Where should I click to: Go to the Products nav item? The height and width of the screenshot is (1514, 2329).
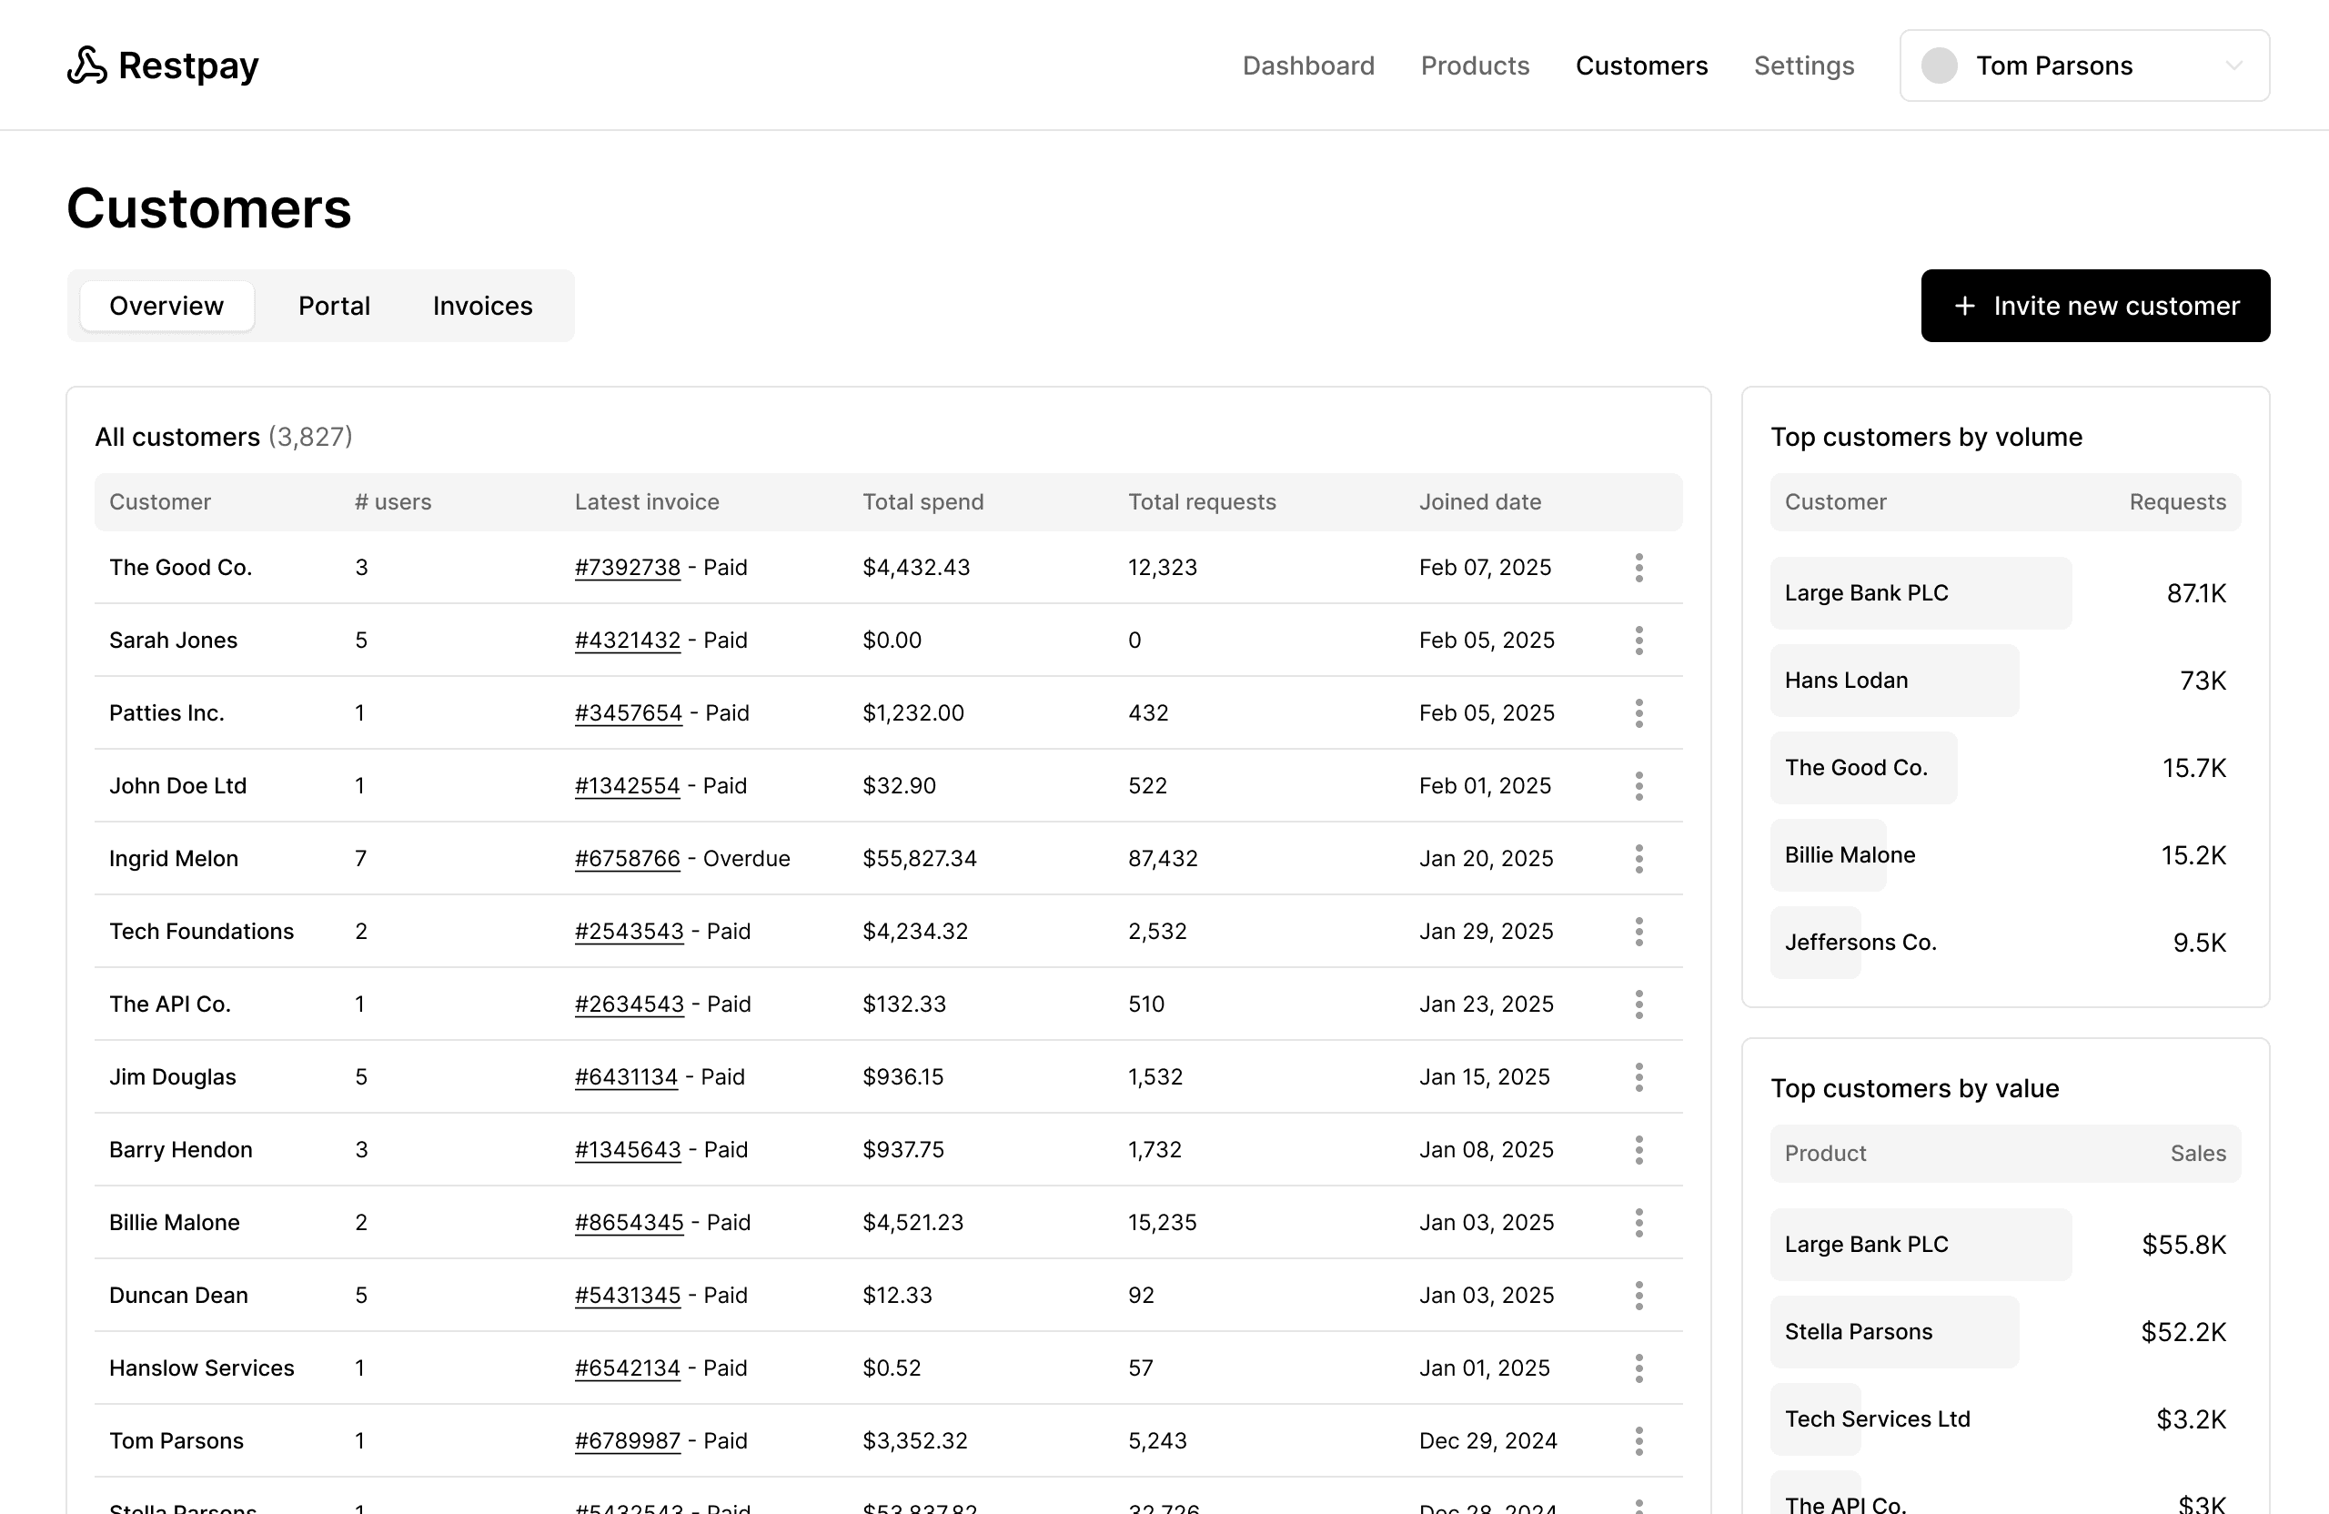[x=1475, y=66]
